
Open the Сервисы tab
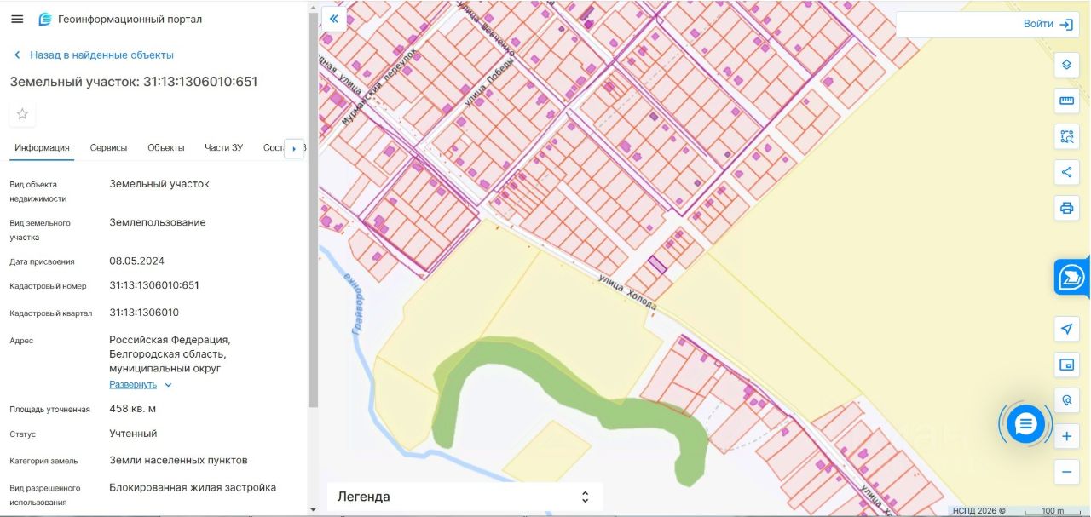pyautogui.click(x=108, y=147)
